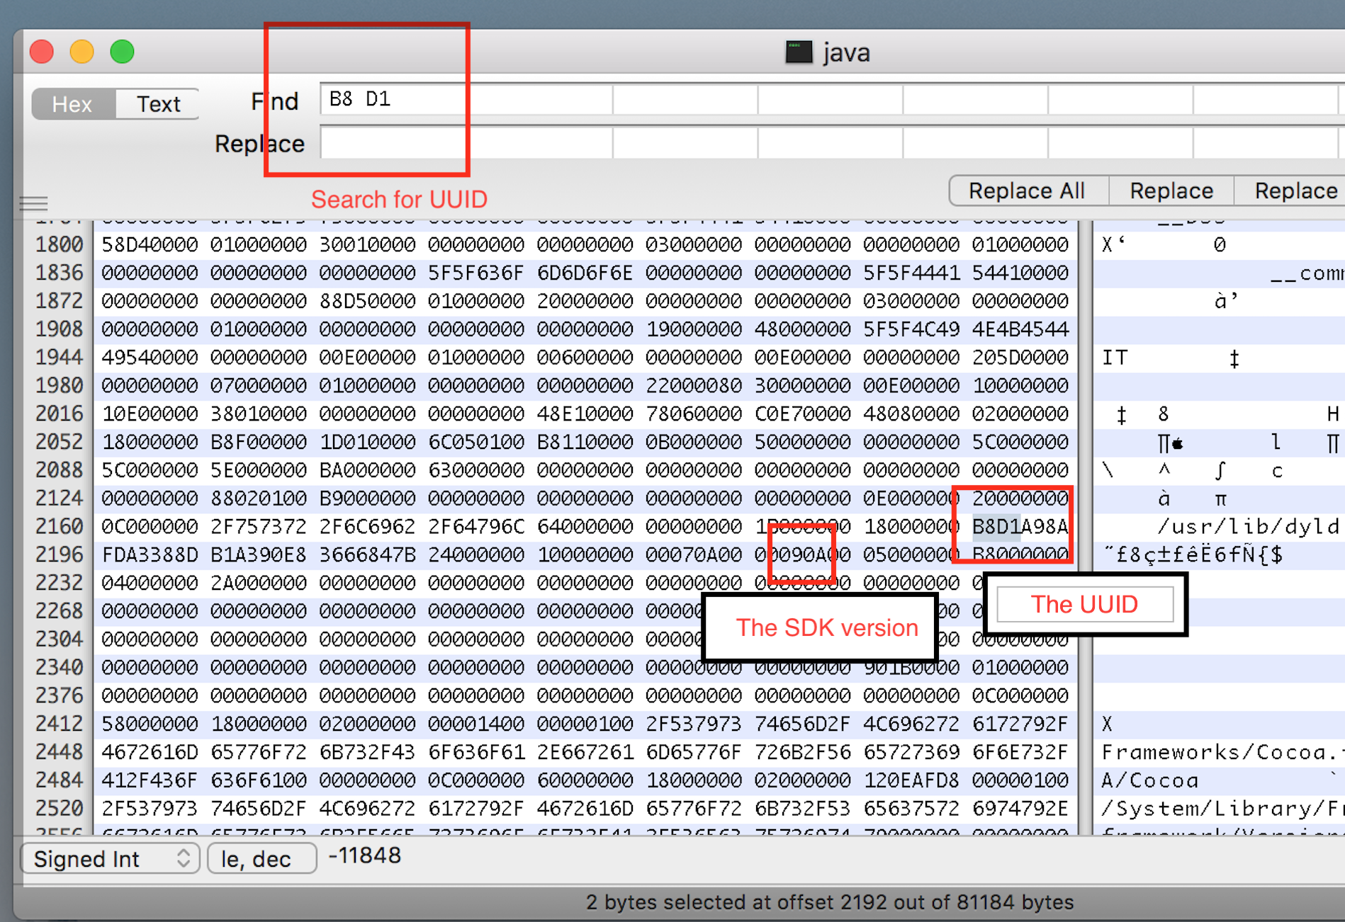Switch search mode to Text
This screenshot has height=922, width=1345.
158,104
